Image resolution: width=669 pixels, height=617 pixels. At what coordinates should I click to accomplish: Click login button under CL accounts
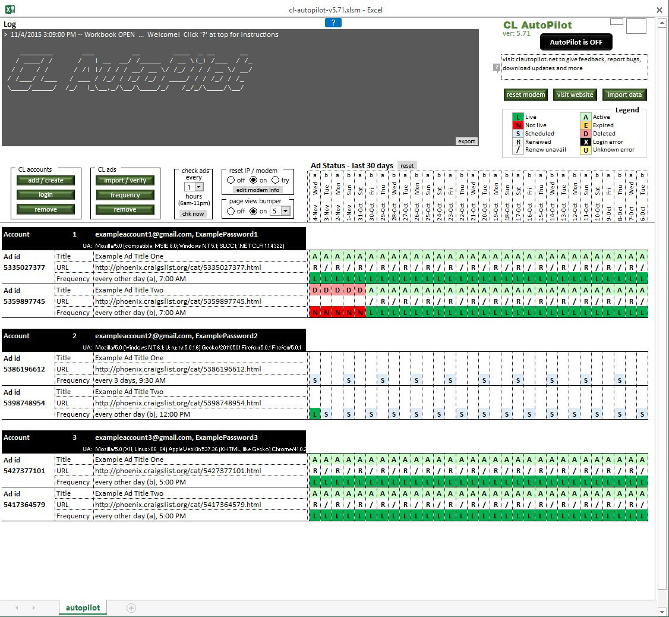point(46,195)
